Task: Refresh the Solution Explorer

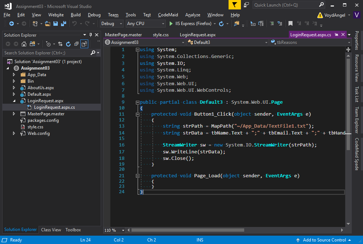Action: [x=68, y=44]
